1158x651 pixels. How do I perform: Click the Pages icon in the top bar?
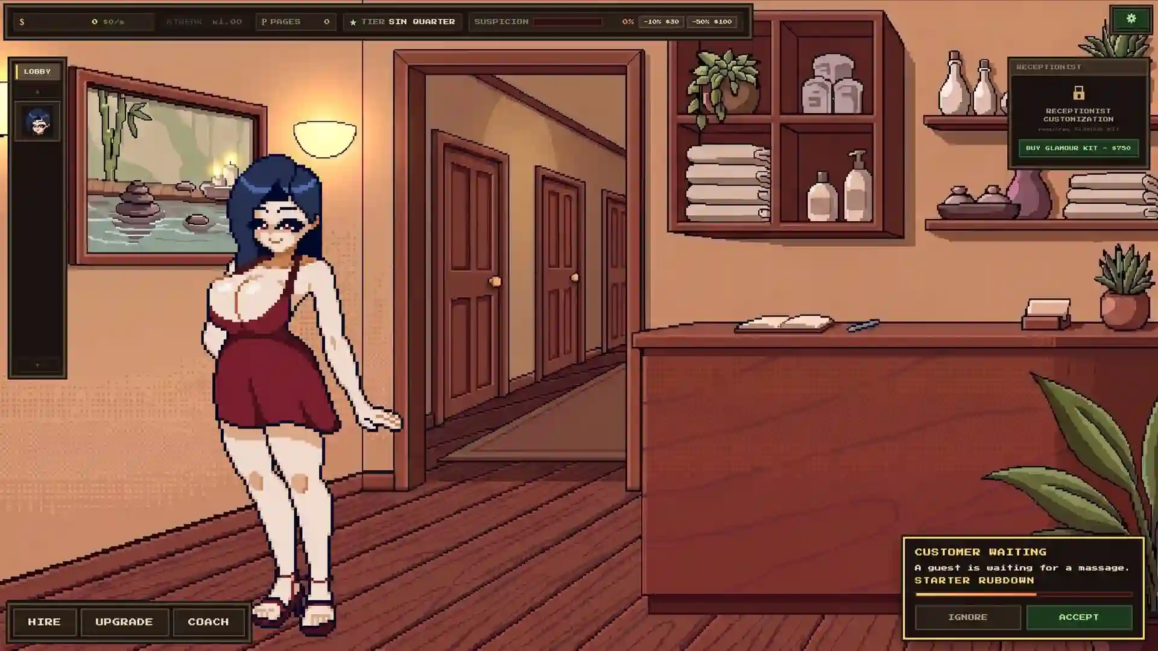(264, 22)
